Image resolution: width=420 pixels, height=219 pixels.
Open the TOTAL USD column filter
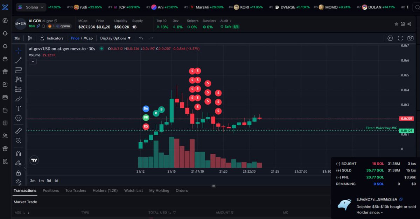coord(174,212)
